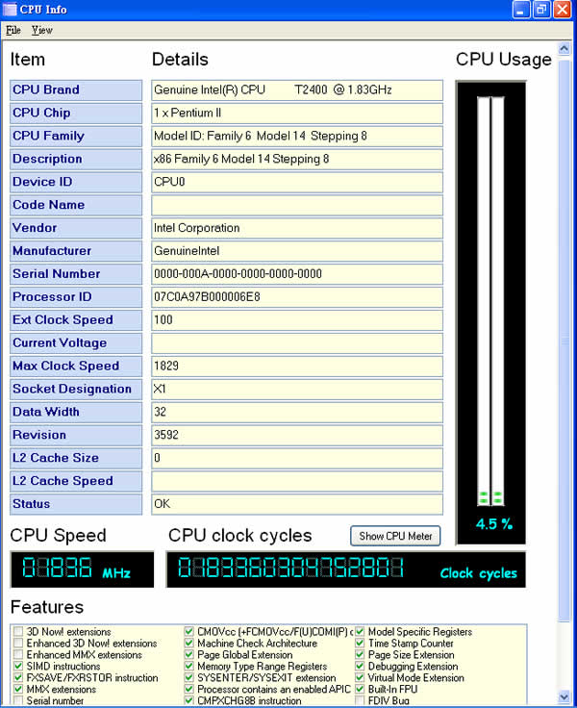This screenshot has width=577, height=708.
Task: Toggle Built-In FPU checkbox
Action: click(360, 689)
